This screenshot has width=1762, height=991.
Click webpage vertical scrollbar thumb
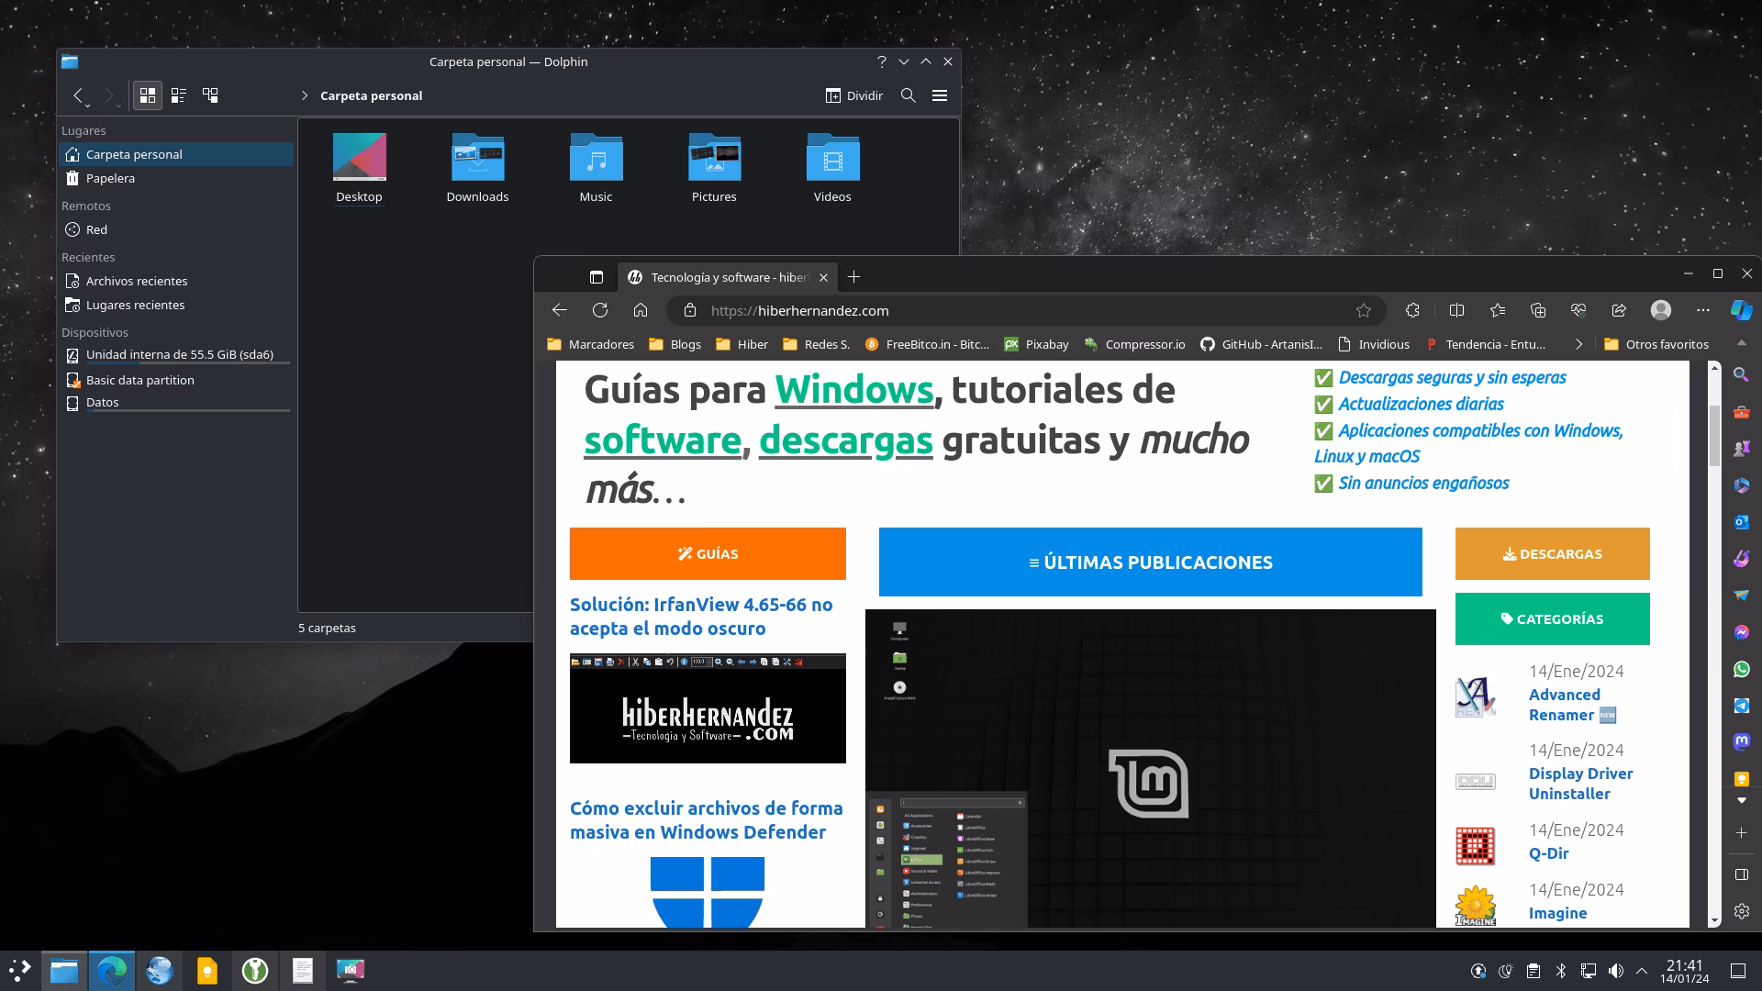(1714, 435)
